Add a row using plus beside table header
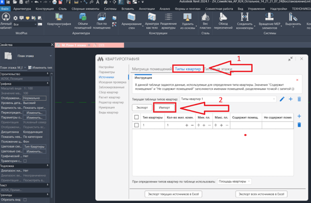This screenshot has width=311, height=203. (300, 116)
